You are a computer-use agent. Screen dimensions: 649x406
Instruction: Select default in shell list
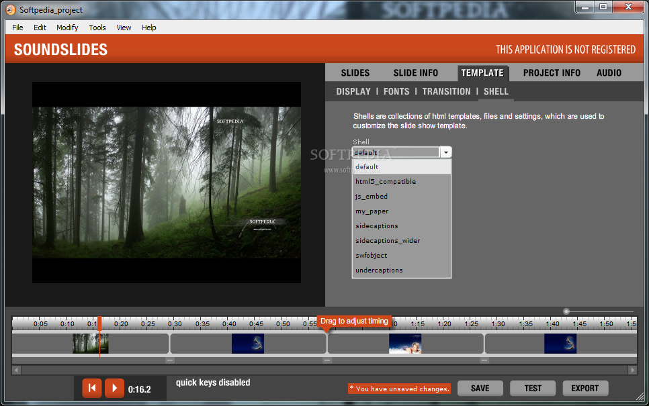[x=401, y=166]
